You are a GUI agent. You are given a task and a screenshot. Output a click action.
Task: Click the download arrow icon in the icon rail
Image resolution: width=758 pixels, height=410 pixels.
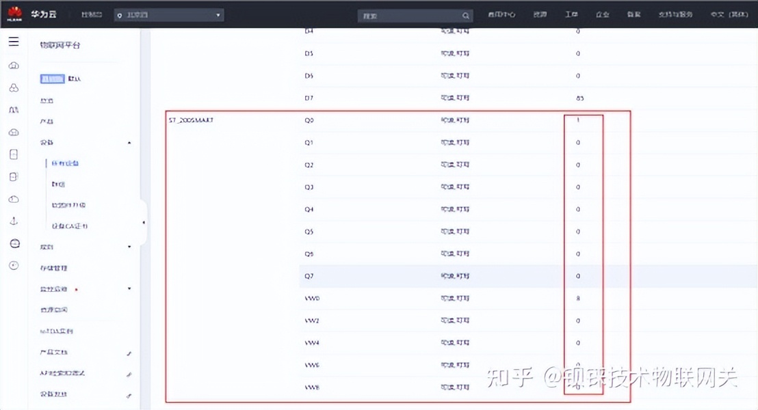pyautogui.click(x=14, y=221)
